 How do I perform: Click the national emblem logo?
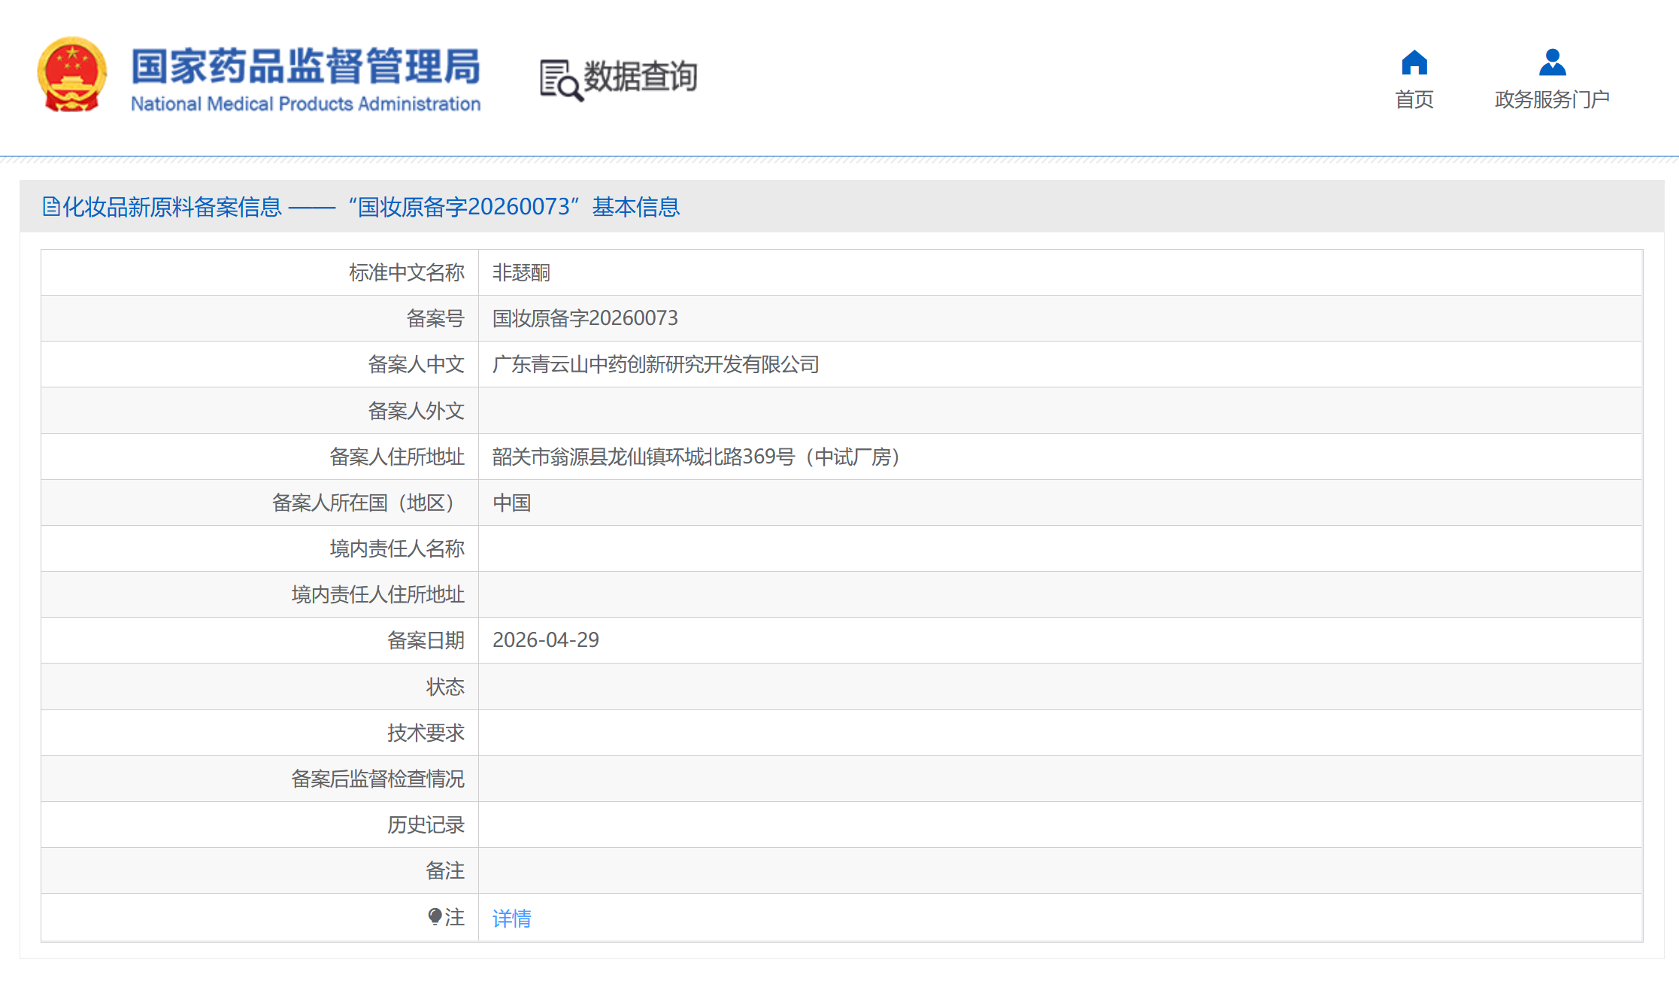click(71, 75)
